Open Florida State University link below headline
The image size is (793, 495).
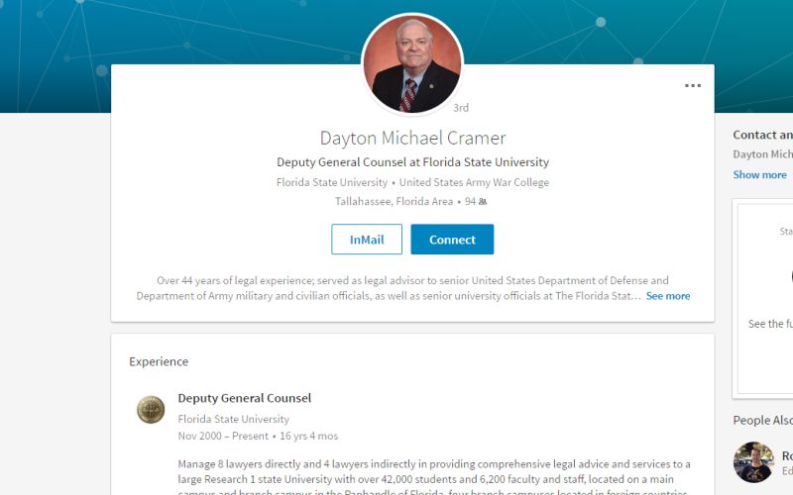coord(332,182)
